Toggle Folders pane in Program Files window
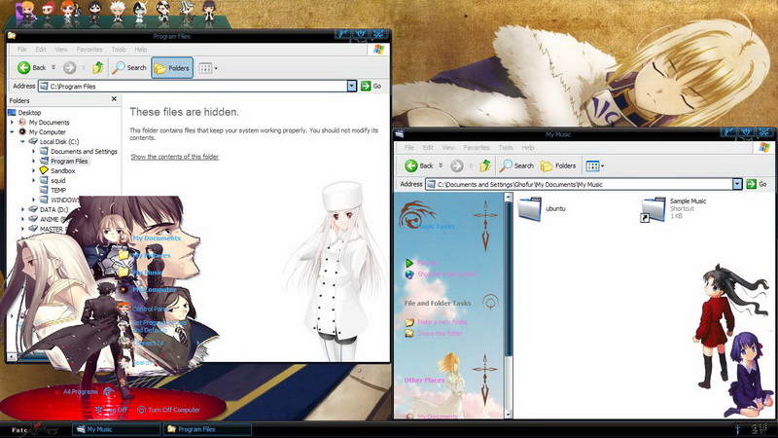 point(172,68)
